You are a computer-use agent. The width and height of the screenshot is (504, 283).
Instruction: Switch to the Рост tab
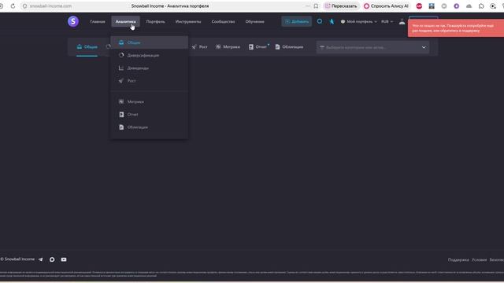(199, 47)
